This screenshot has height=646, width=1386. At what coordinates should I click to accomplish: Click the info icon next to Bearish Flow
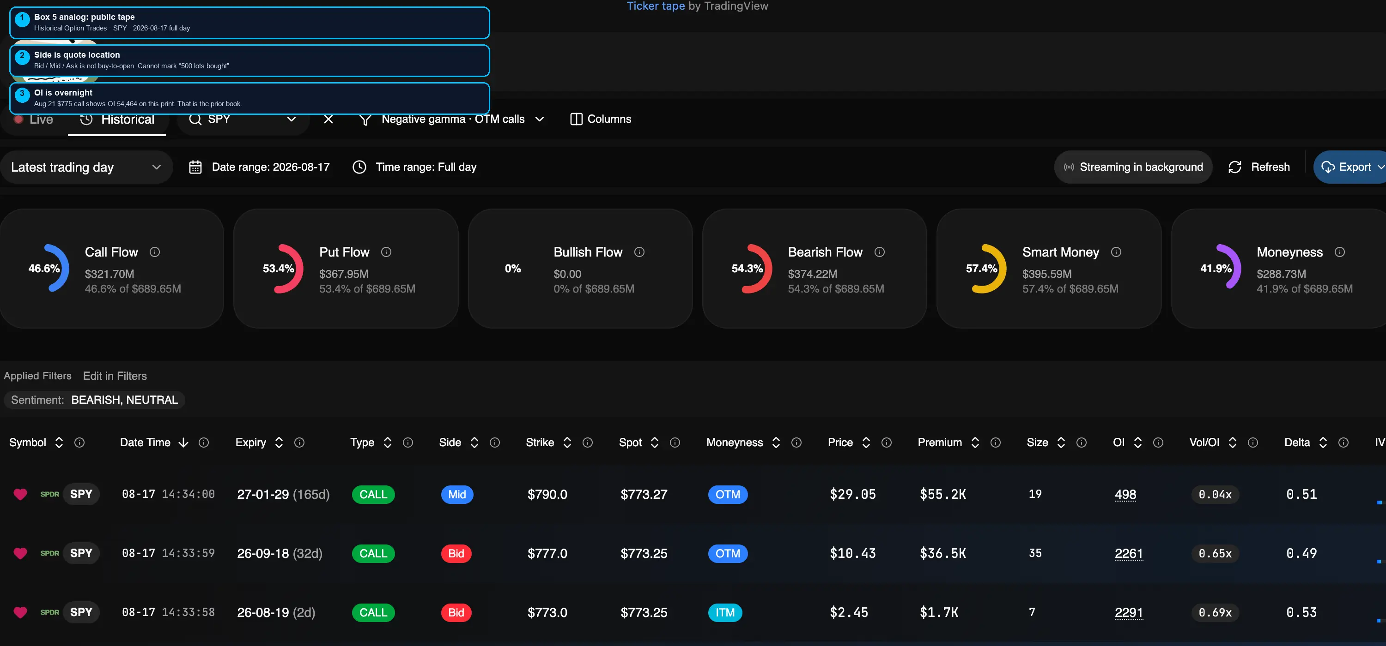click(x=880, y=252)
